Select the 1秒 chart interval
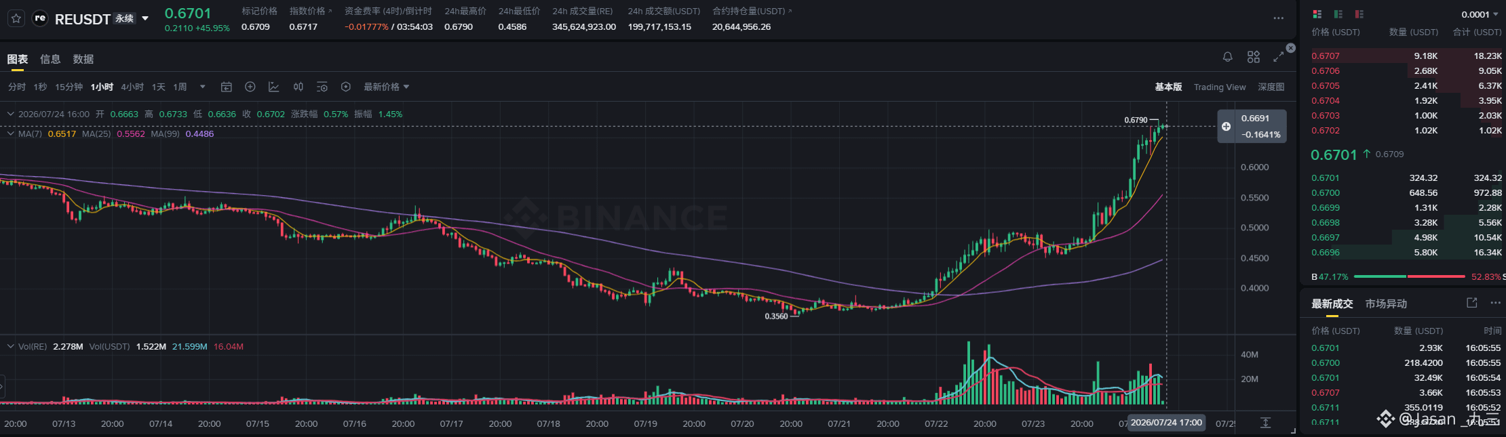The image size is (1506, 437). pos(40,87)
